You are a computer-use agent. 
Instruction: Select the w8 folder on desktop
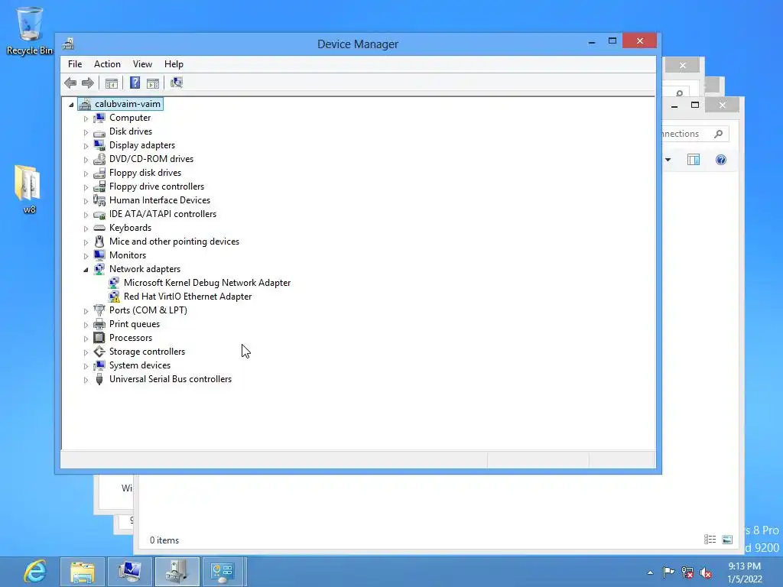[x=29, y=190]
